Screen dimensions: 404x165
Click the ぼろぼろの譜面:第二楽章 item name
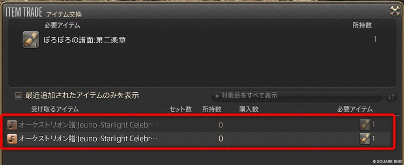tap(85, 40)
